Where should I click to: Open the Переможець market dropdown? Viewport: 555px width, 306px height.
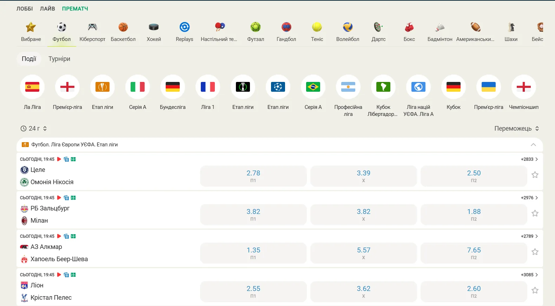[517, 128]
